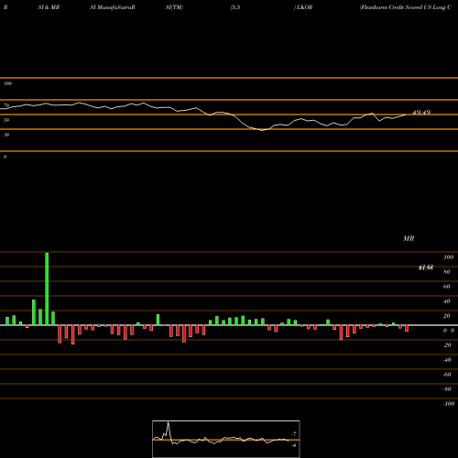Screen dimensions: 458x458
Task: Click the ') LKOR' ticker symbol text
Action: click(x=303, y=7)
